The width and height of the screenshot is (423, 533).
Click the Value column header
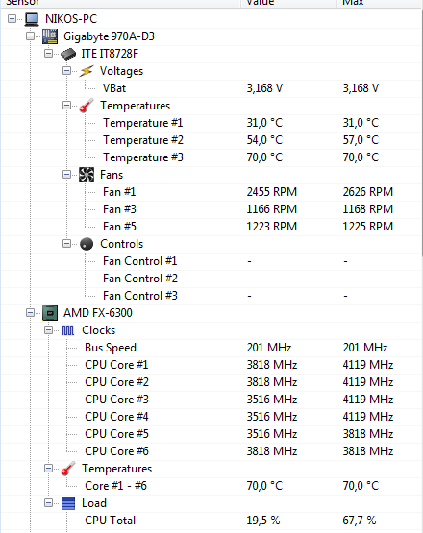point(288,3)
